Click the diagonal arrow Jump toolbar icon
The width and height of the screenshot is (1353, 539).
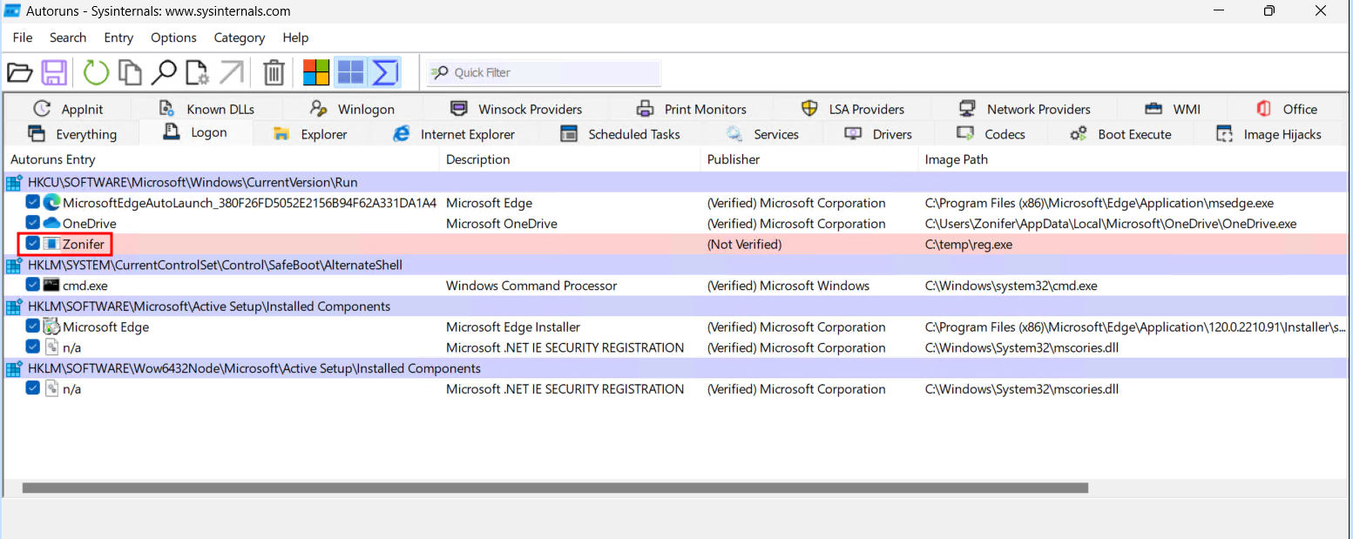point(231,72)
